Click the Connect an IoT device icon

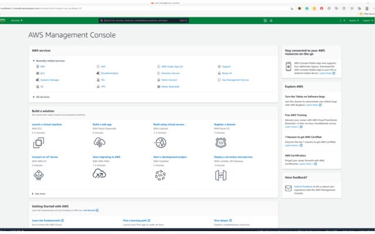tap(39, 175)
